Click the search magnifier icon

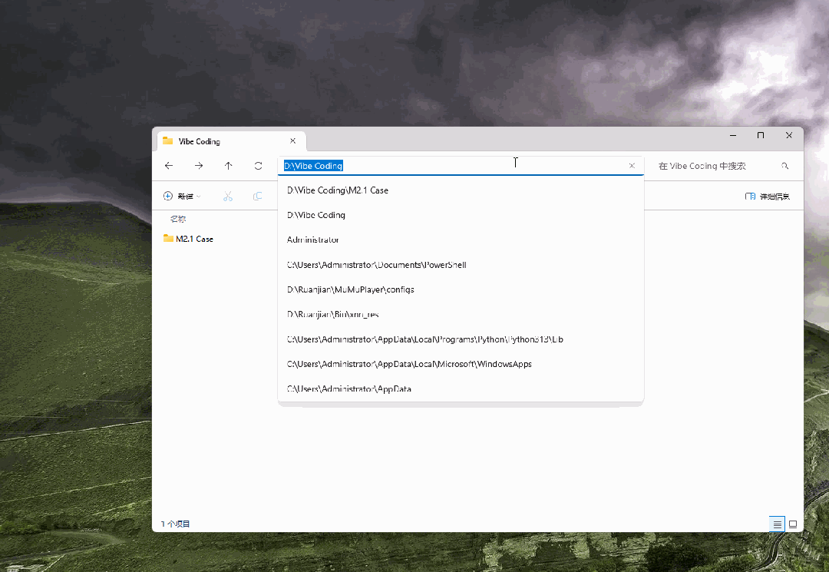point(784,166)
